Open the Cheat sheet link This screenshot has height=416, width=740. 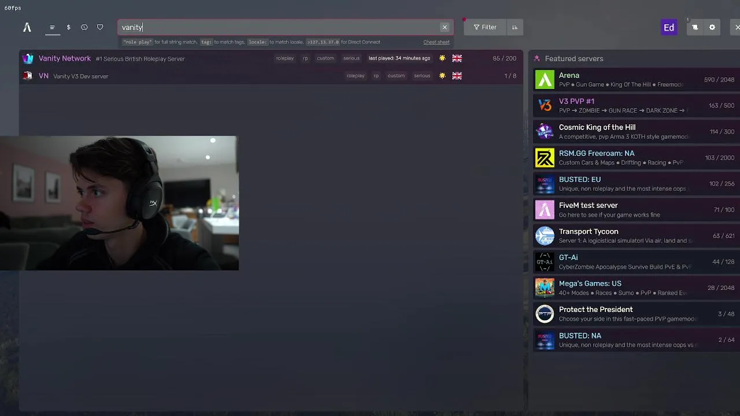point(436,42)
